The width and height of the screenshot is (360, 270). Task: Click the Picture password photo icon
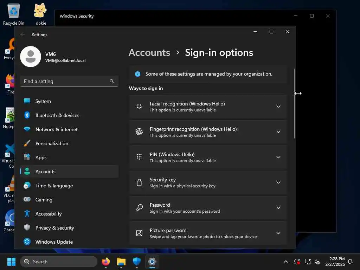click(x=139, y=233)
